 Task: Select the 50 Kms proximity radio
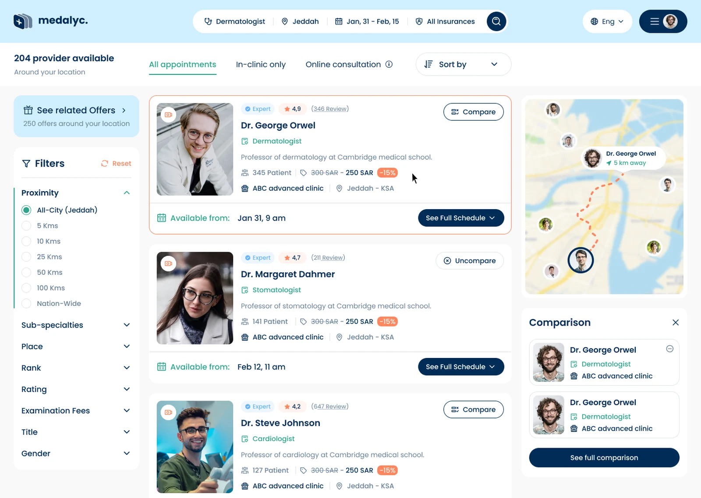coord(26,272)
